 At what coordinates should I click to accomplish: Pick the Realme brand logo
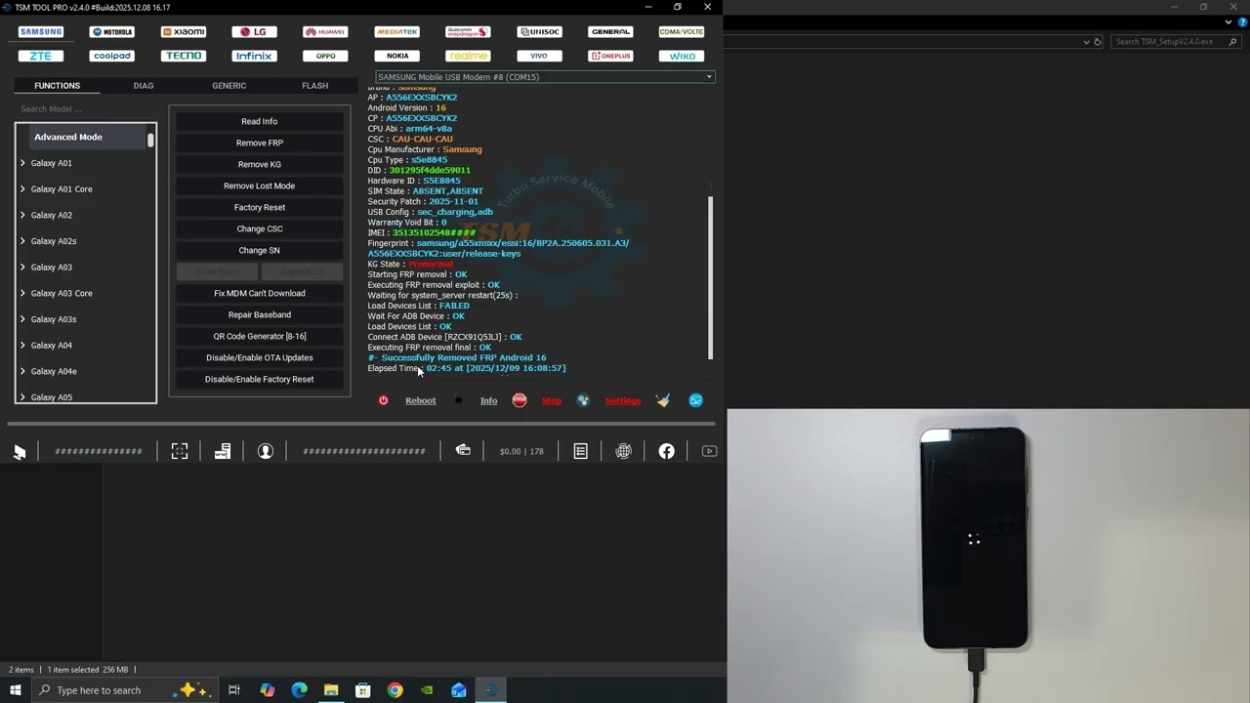468,56
